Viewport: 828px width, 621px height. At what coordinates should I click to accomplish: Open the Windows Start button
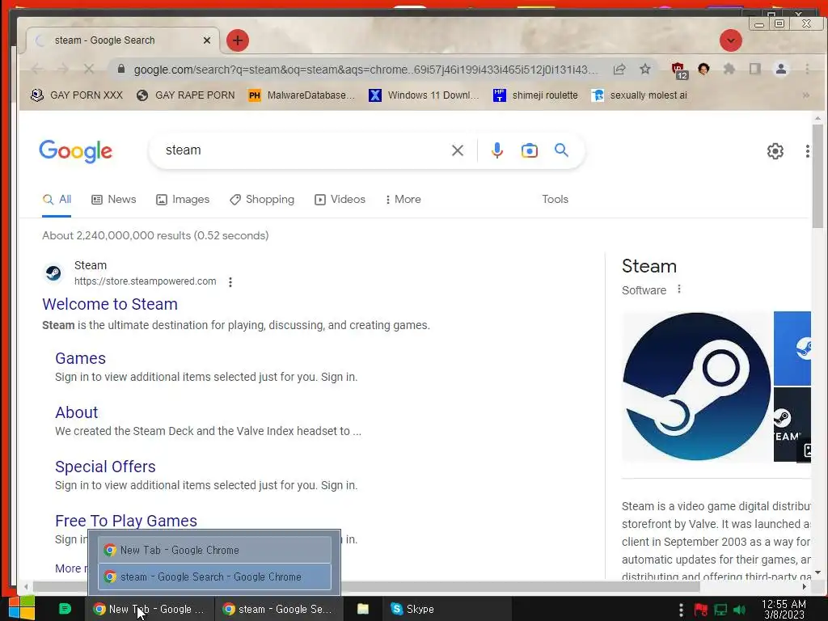click(x=22, y=608)
